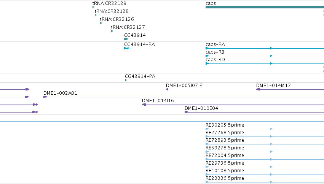Viewport: 324px width, 184px height.
Task: Click the caps-RA transcript label
Action: pos(215,44)
